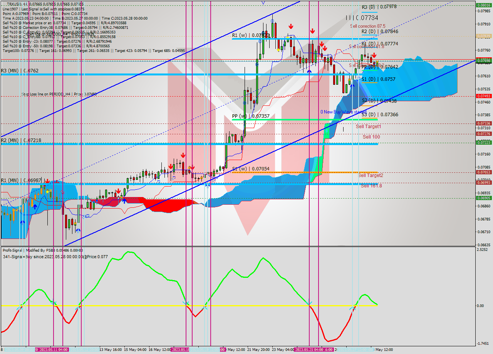This screenshot has height=354, width=493.
Task: Select the R1 (w) weekly resistance label
Action: click(x=251, y=35)
